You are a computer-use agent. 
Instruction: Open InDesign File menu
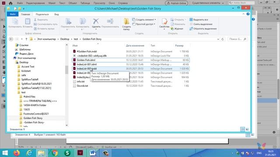tap(20, 3)
